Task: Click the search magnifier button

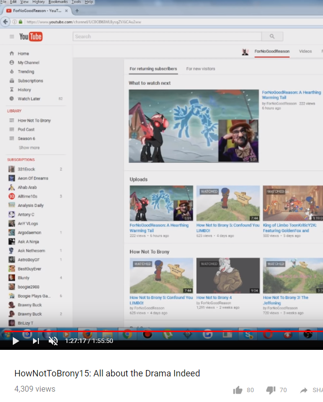Action: click(x=272, y=36)
